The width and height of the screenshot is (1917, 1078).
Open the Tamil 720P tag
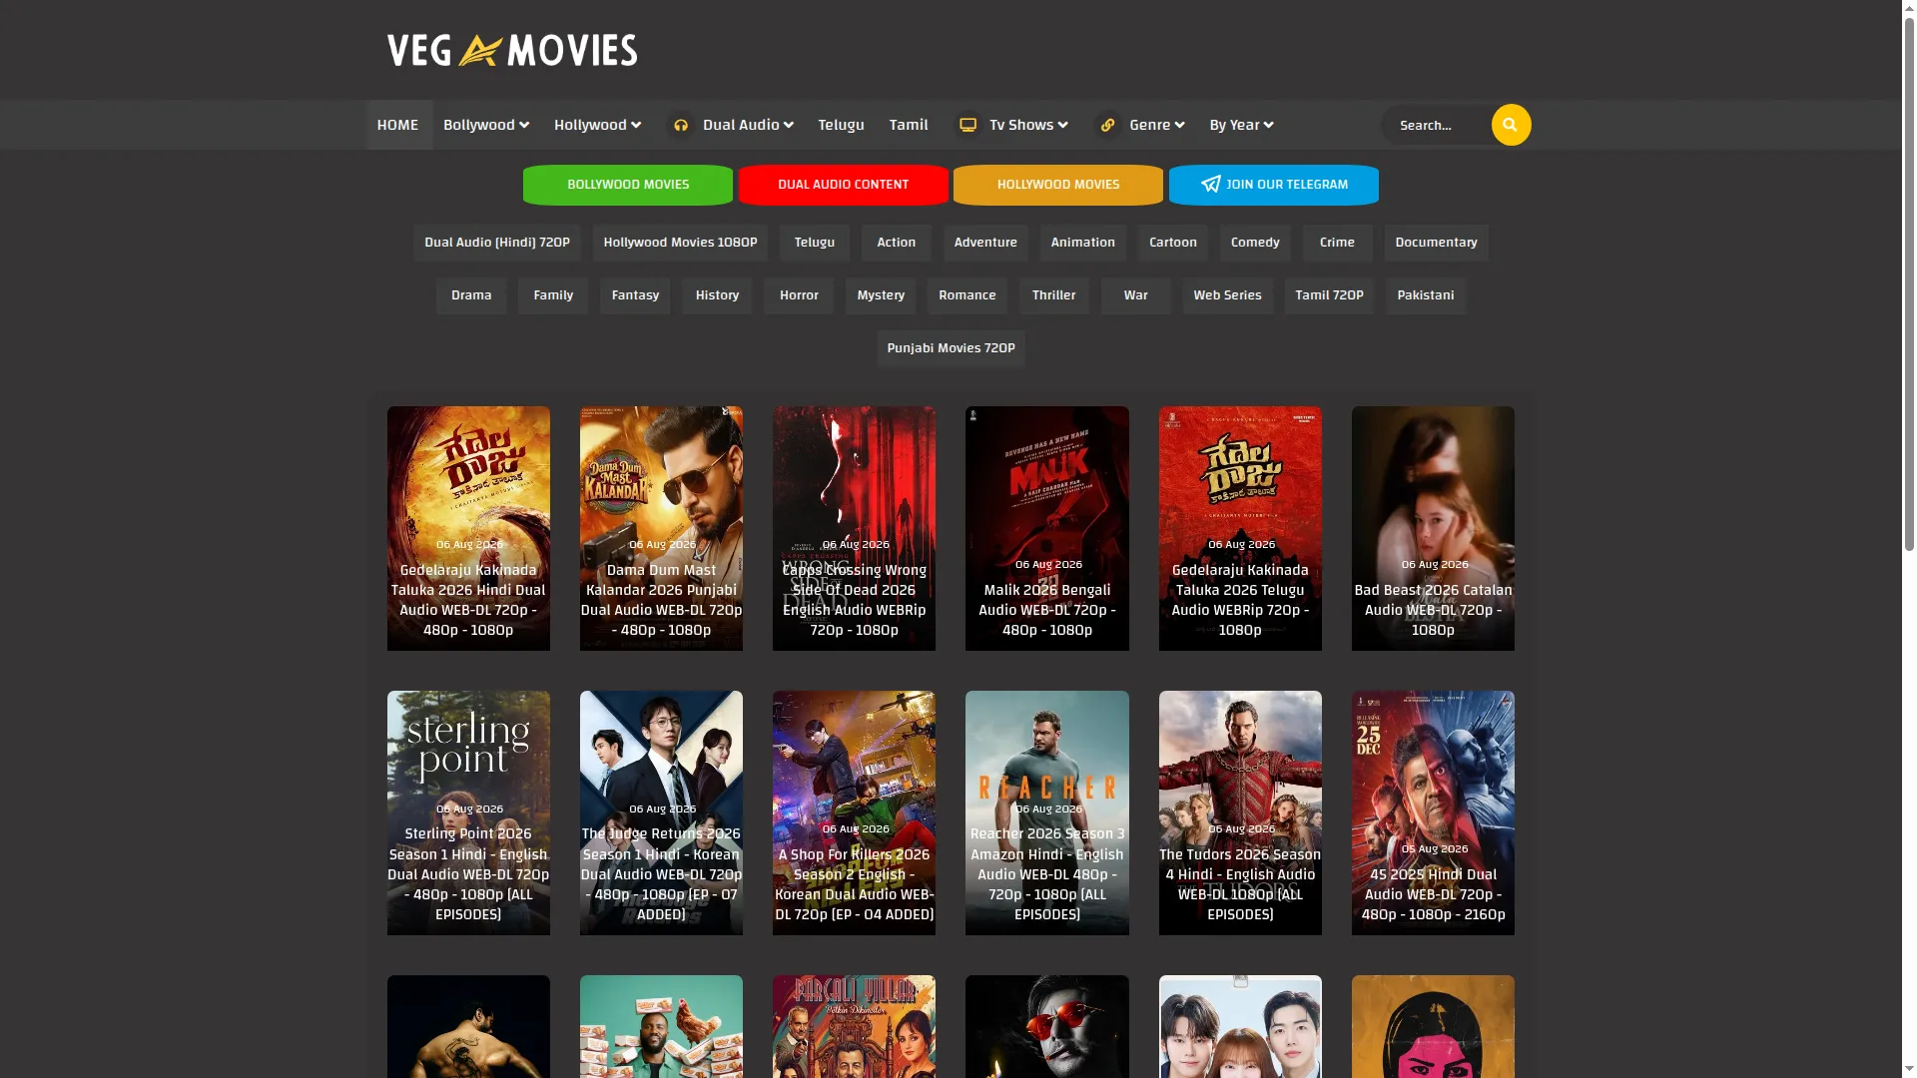(1329, 295)
